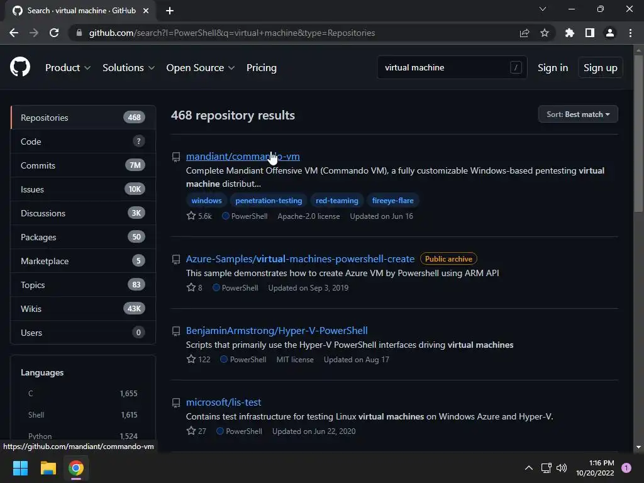Open File Explorer from the taskbar

(x=48, y=468)
